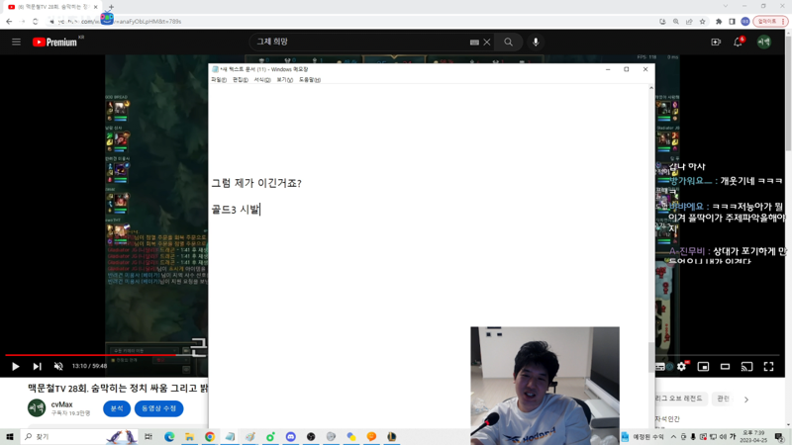The width and height of the screenshot is (792, 445).
Task: Click the red Chrome update button
Action: click(x=770, y=21)
